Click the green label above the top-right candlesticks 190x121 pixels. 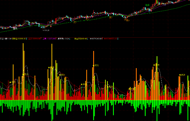point(147,5)
